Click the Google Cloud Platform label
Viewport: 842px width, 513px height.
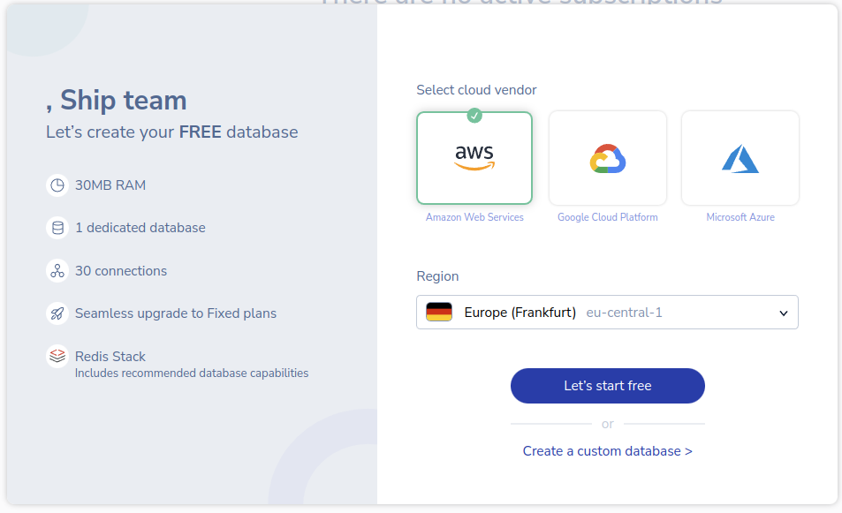click(607, 216)
